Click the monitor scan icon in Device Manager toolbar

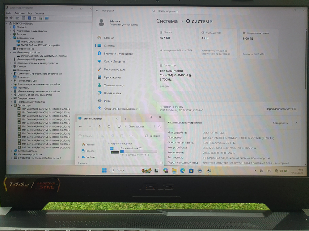(47, 18)
